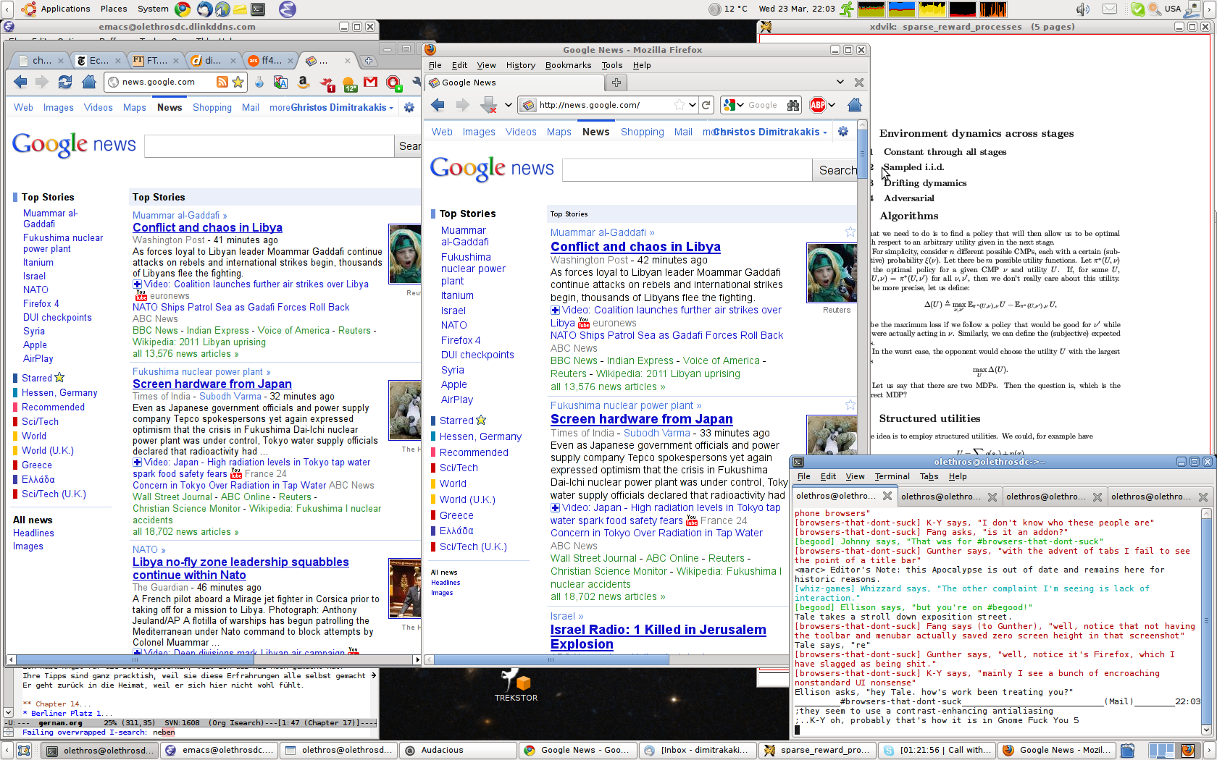Open the Tools menu in Firefox

pos(611,65)
